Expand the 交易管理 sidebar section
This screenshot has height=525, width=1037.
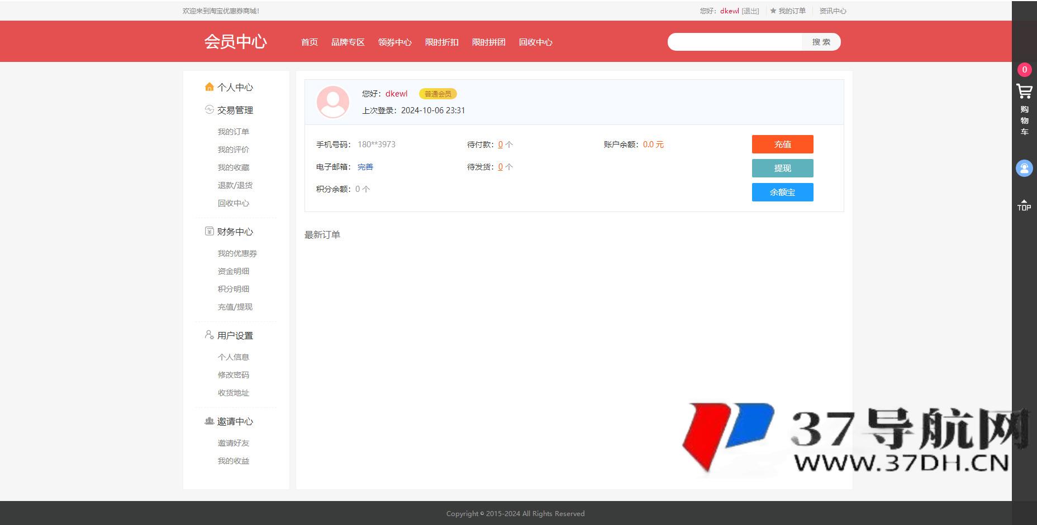pos(235,110)
